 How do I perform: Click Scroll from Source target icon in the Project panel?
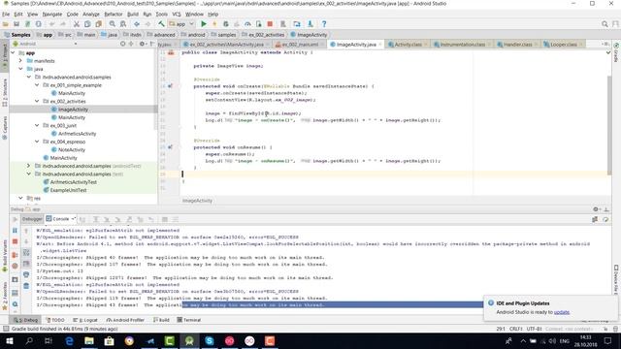[123, 44]
